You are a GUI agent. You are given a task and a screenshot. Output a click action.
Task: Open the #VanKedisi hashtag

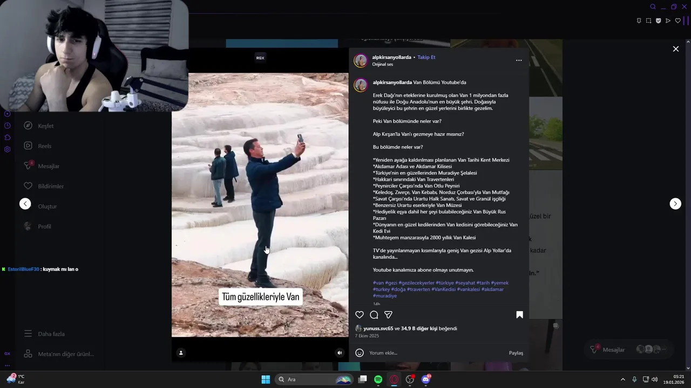coord(443,289)
